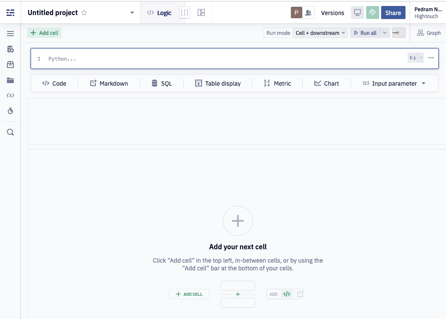Switch to the app builder layout tab
Image resolution: width=446 pixels, height=319 pixels.
(201, 13)
